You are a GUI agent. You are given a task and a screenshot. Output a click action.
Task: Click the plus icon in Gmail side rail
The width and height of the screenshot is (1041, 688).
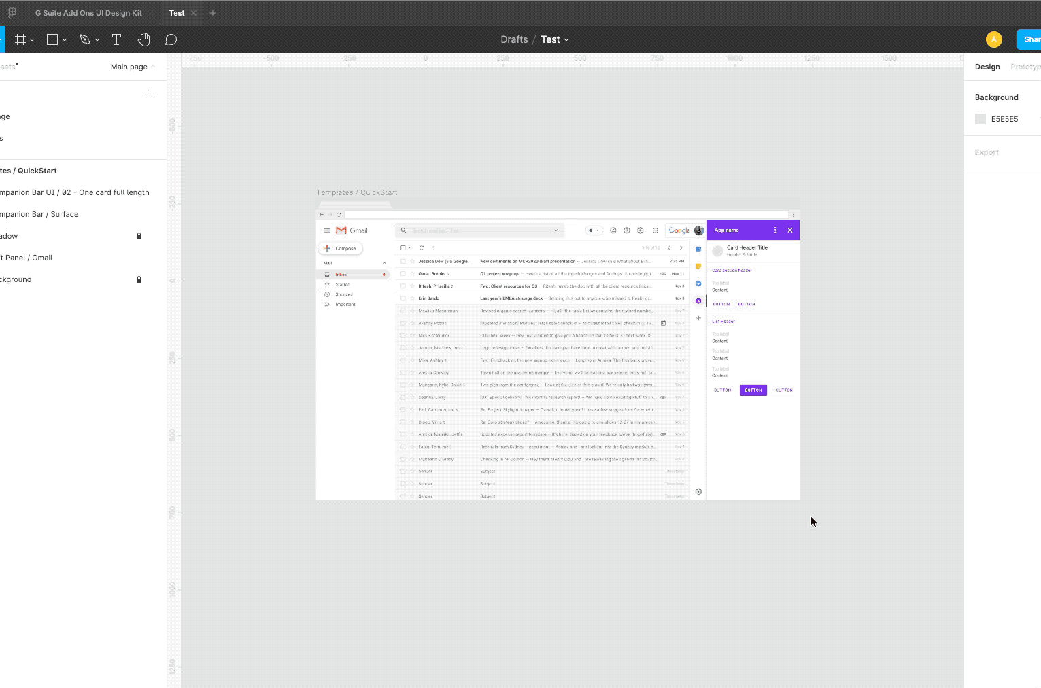698,318
